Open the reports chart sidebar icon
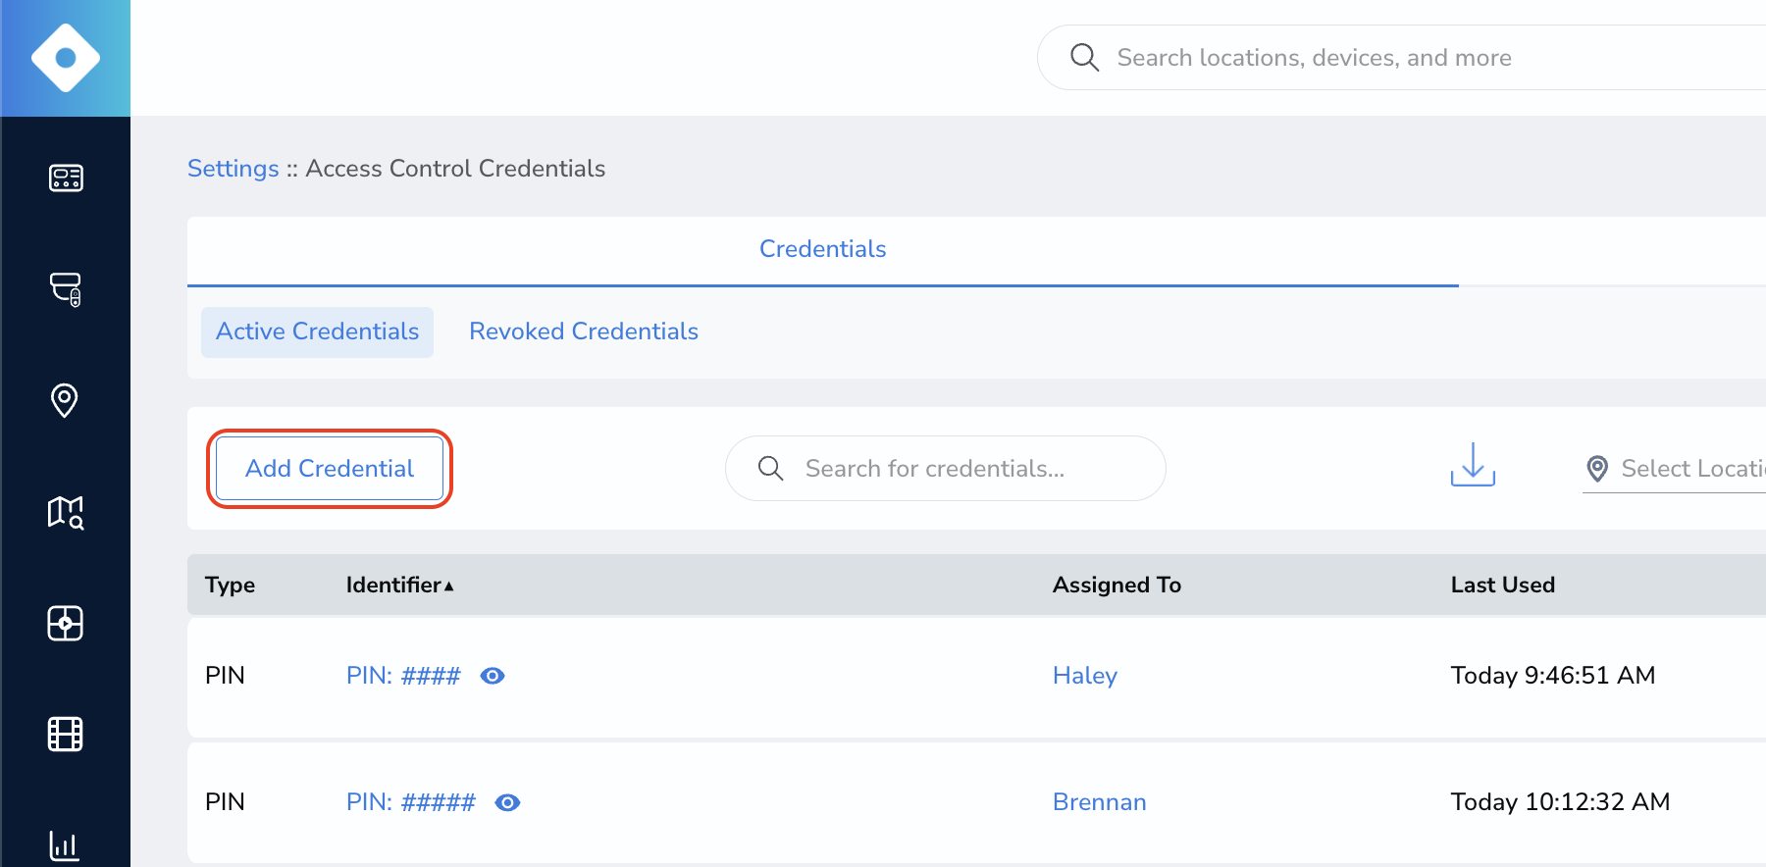 [x=65, y=844]
